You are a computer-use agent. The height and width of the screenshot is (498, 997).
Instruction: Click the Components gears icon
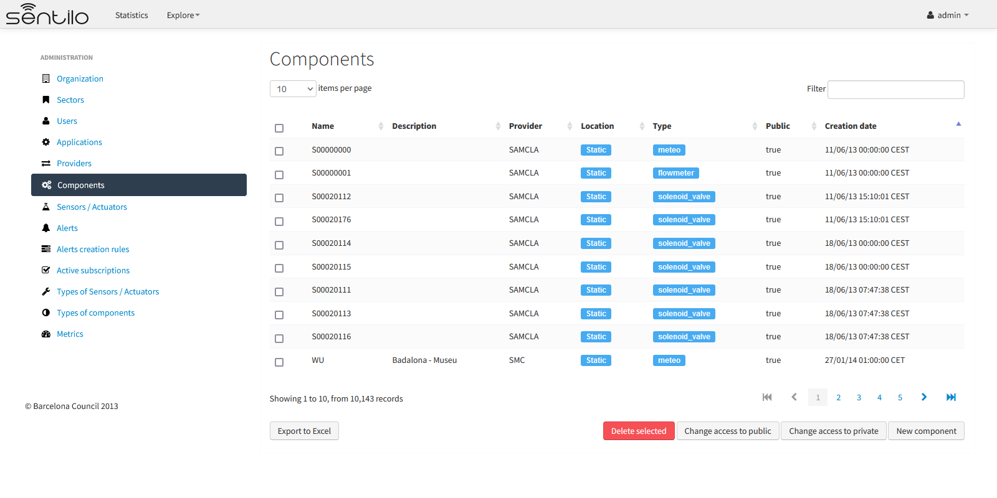[x=46, y=185]
